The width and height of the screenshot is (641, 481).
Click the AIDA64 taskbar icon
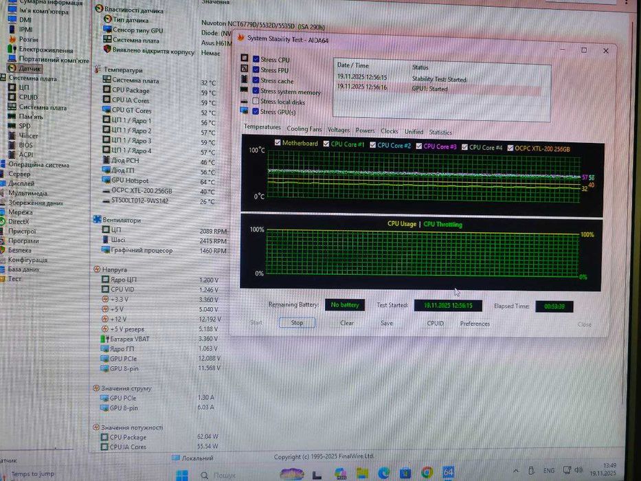coord(448,473)
